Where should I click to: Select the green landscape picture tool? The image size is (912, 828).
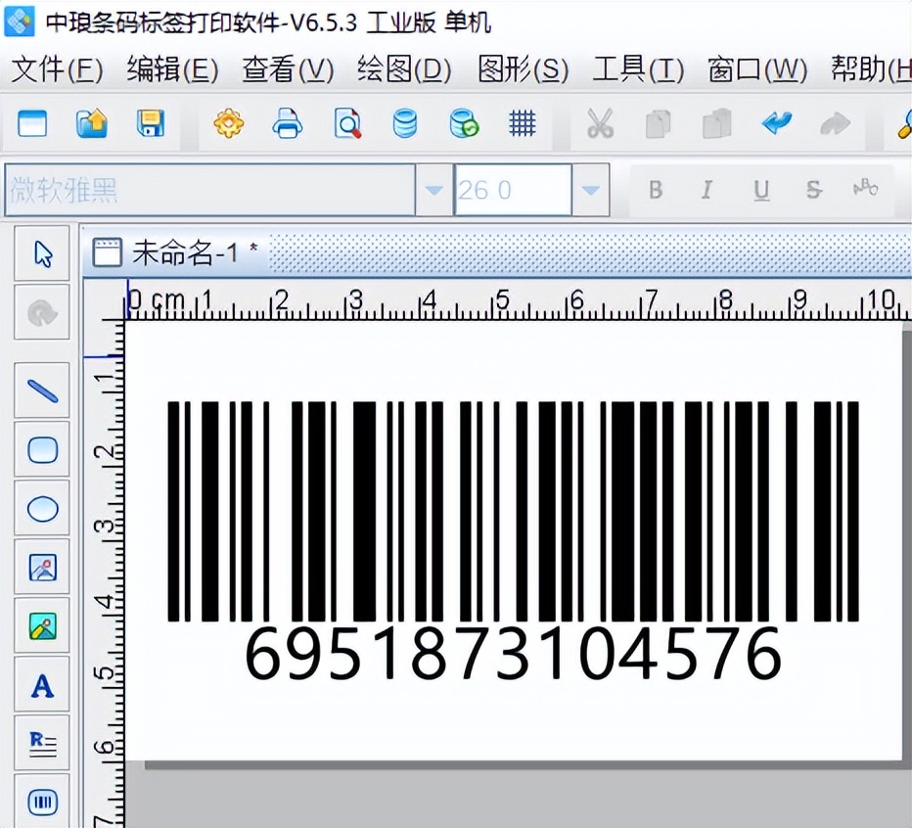pos(42,626)
